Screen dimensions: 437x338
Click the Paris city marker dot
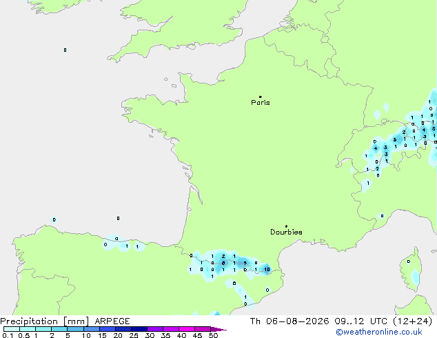click(261, 97)
